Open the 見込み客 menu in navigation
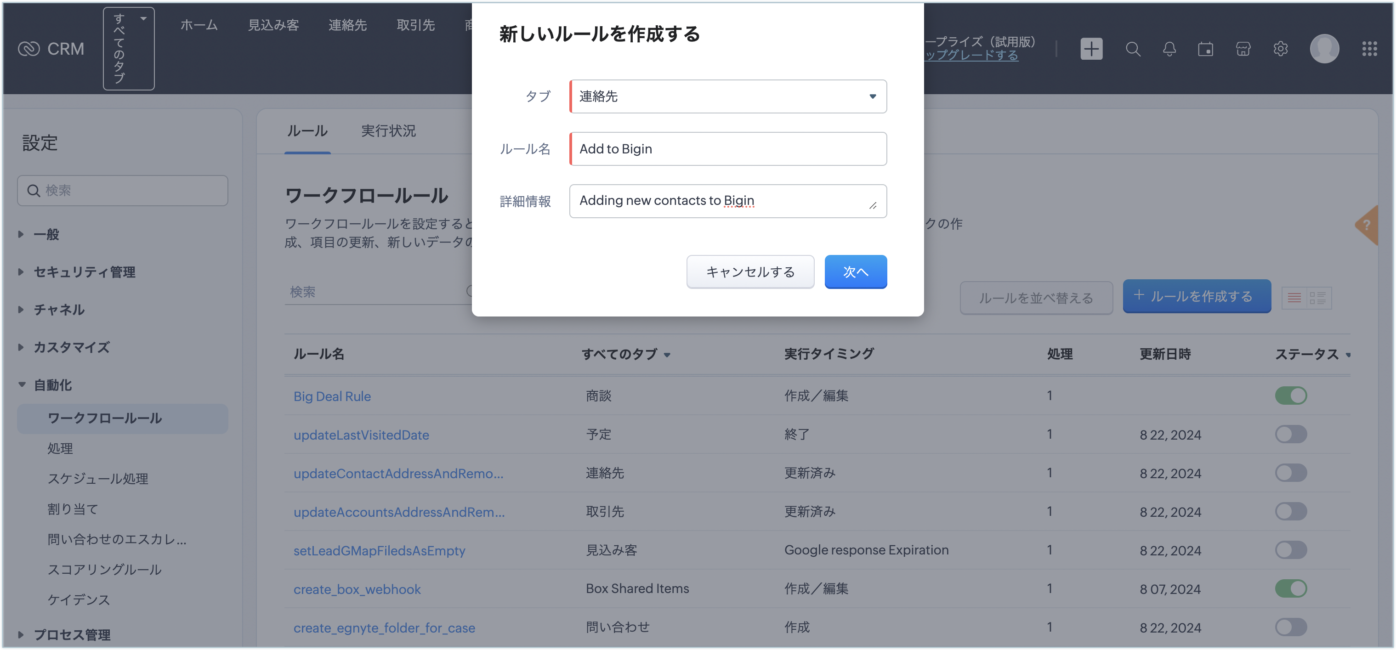 [273, 25]
